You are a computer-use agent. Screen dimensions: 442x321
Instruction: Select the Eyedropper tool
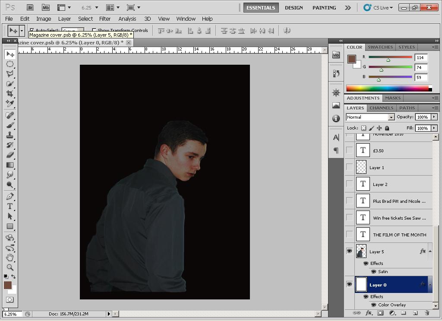[10, 104]
